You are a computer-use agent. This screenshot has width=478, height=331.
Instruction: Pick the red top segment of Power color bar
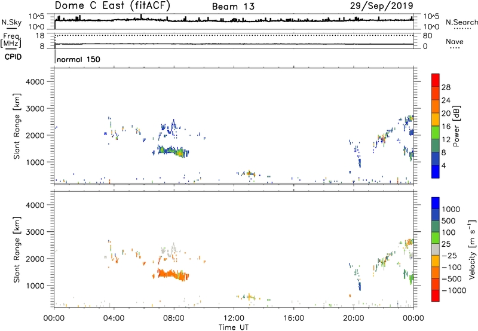(436, 81)
